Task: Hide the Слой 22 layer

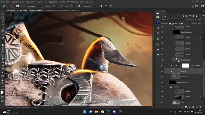Action: click(x=162, y=49)
